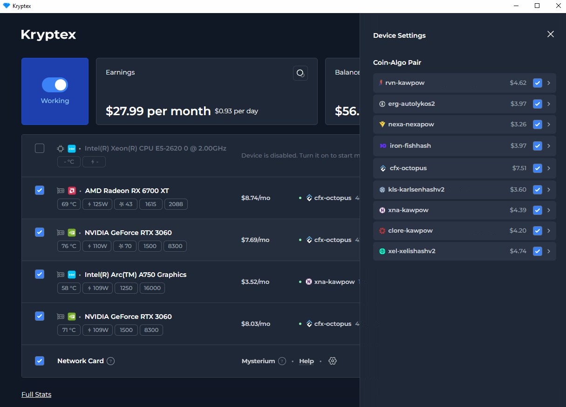The image size is (566, 407).
Task: Click the 2088 memory clock badge on RX 6700 XT
Action: coord(176,204)
